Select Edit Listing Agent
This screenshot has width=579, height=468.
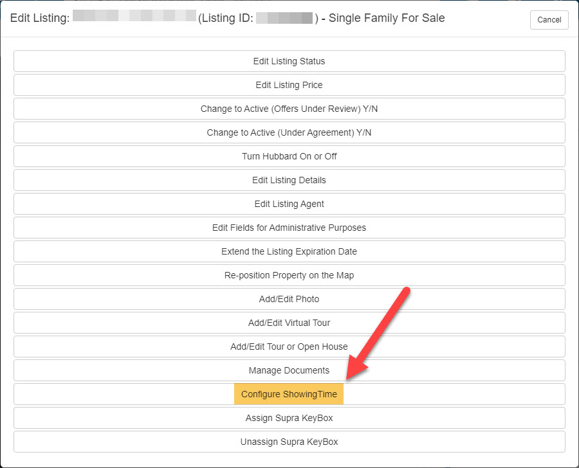[x=289, y=204]
